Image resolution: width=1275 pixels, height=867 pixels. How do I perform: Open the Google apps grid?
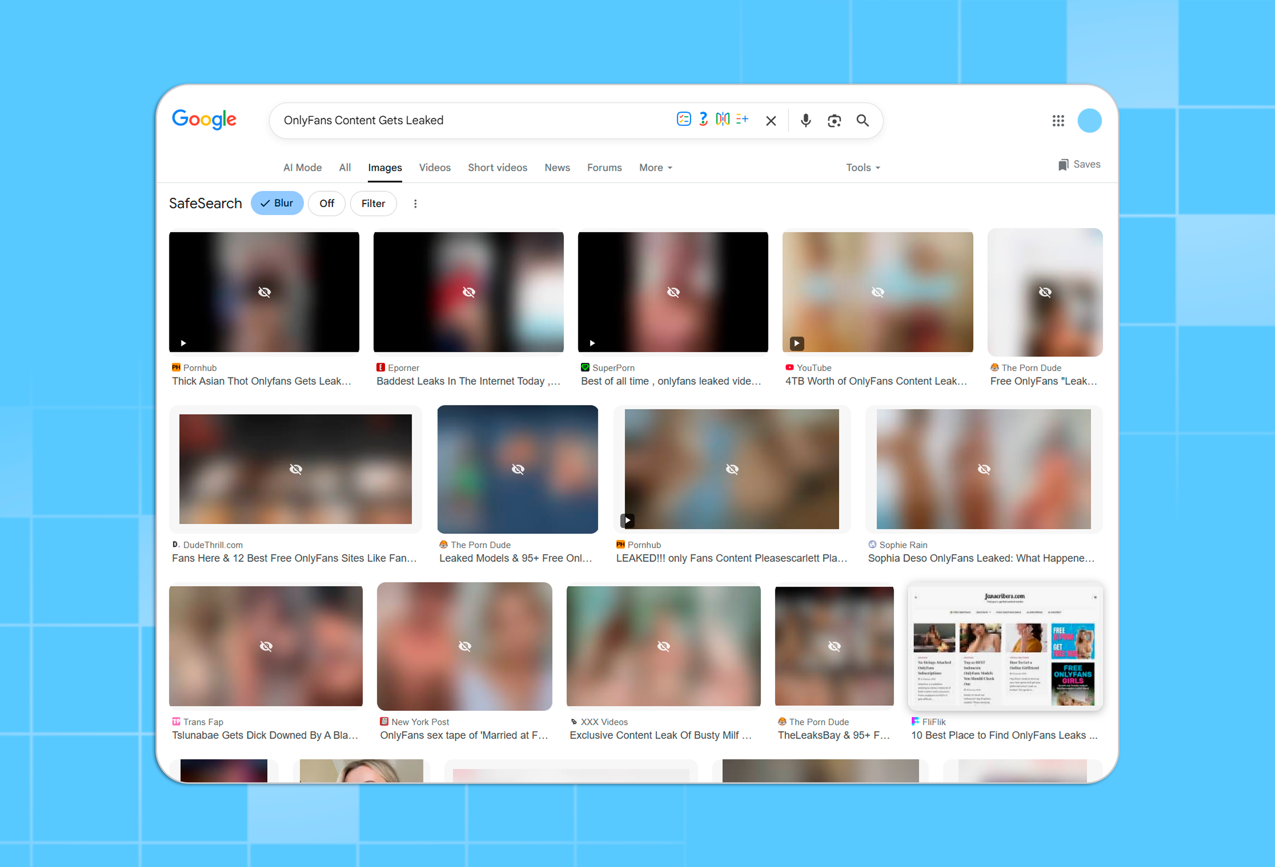click(x=1058, y=121)
